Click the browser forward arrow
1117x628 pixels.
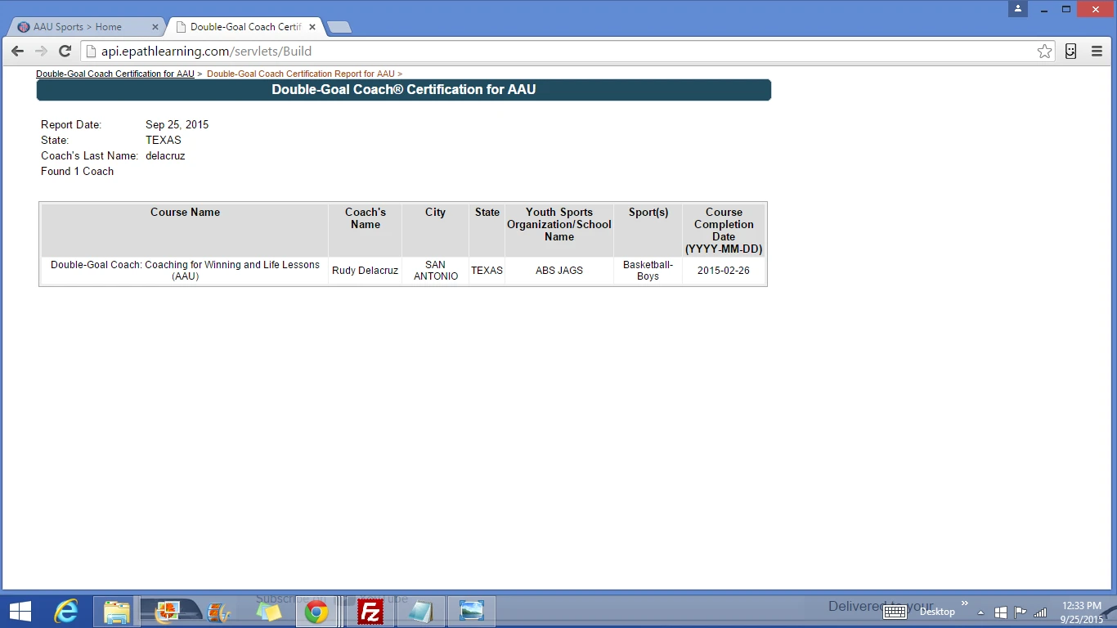[x=41, y=51]
